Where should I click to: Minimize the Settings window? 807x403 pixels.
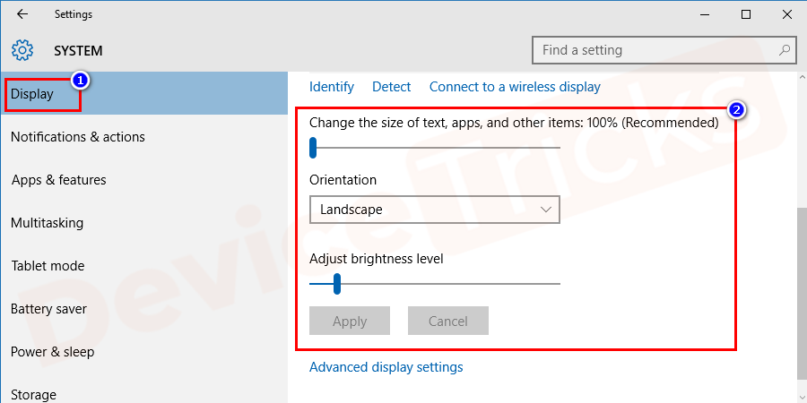click(705, 14)
